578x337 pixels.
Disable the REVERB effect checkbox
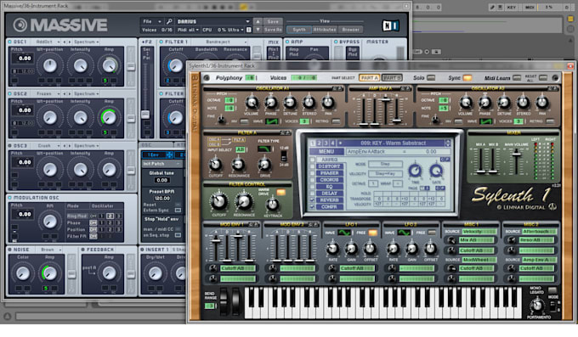click(x=313, y=200)
